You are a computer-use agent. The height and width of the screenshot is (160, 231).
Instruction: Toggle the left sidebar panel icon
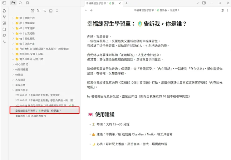point(4,3)
